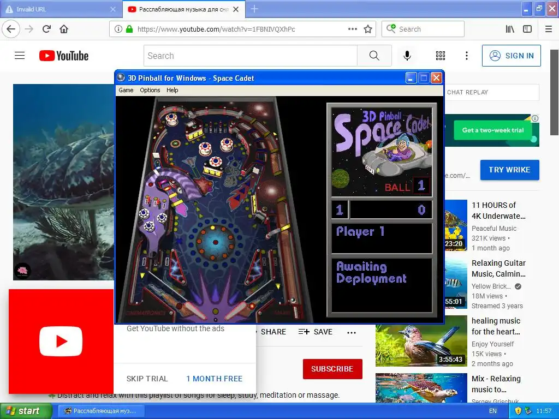Bookmark this page with the star icon
559x419 pixels.
click(x=368, y=29)
